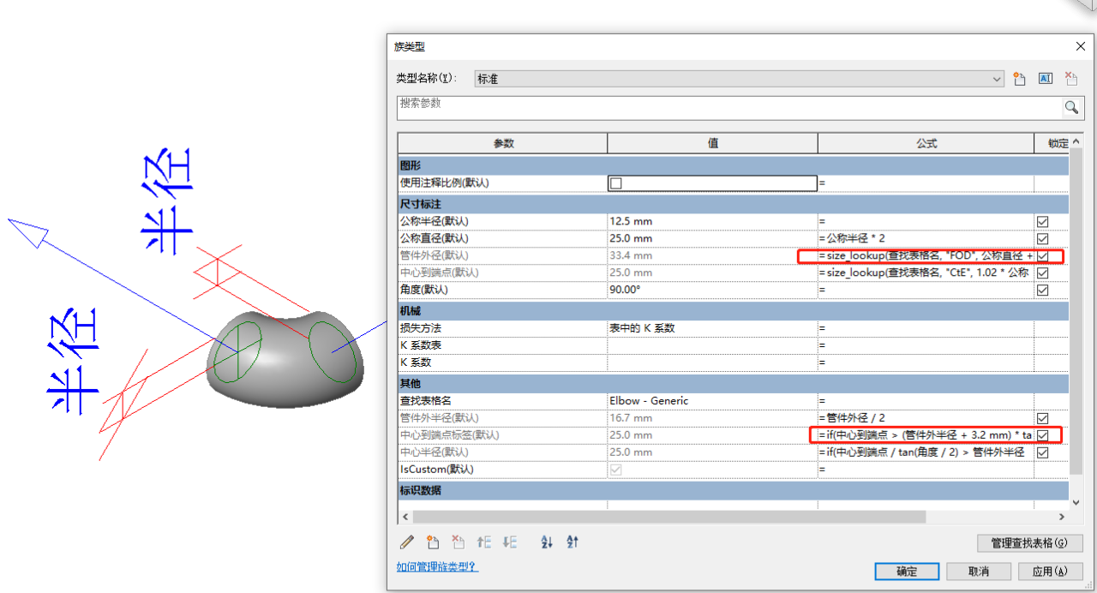Click the 中心半径 if-formula cell
The image size is (1097, 593).
[926, 452]
